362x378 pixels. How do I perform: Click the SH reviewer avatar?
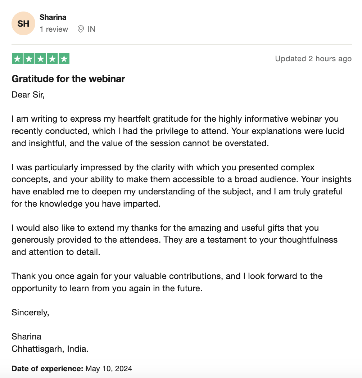pos(23,23)
